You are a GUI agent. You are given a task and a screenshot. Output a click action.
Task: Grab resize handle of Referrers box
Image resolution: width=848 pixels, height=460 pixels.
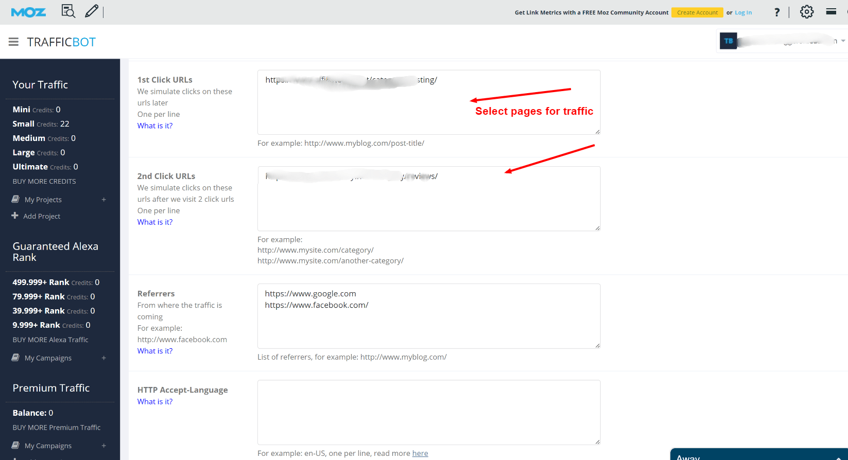pos(597,345)
